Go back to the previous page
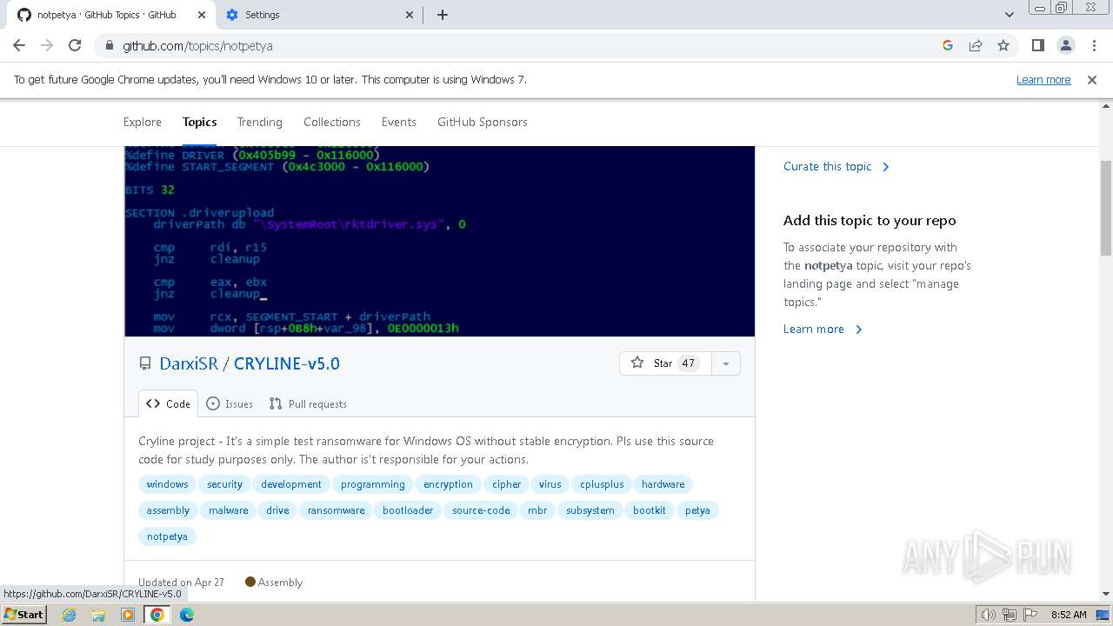This screenshot has width=1113, height=626. [x=19, y=45]
